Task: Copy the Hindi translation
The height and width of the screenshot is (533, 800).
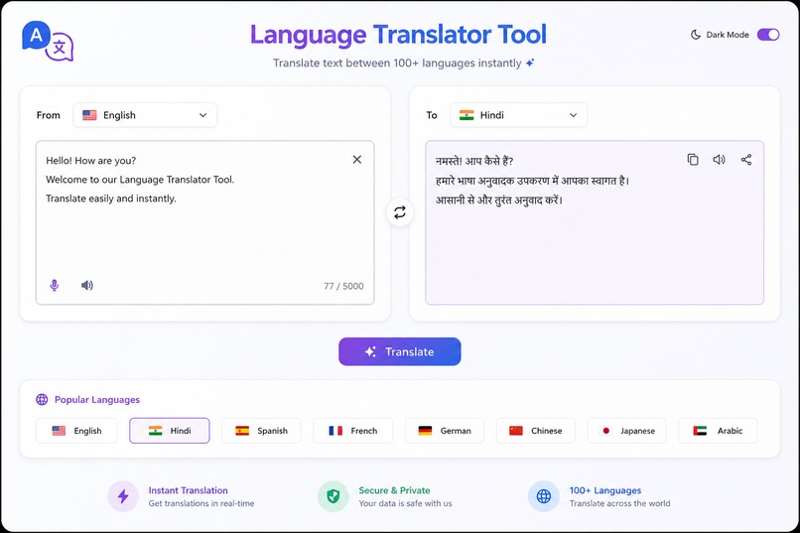Action: pos(693,160)
